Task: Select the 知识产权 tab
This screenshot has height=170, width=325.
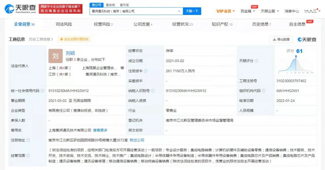Action: pyautogui.click(x=222, y=24)
